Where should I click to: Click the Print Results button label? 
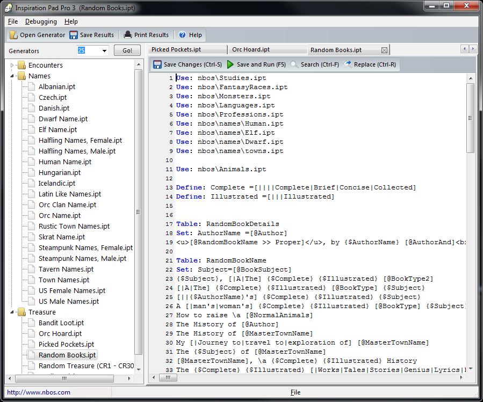coord(152,35)
